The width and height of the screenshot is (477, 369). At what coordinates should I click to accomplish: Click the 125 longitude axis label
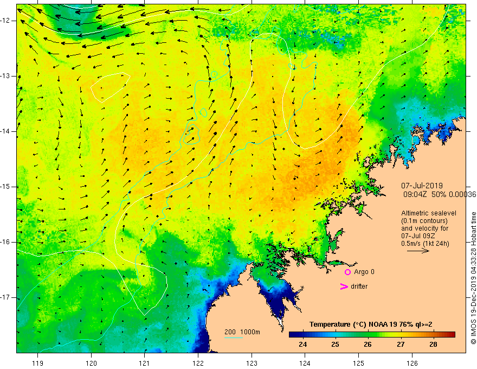click(x=359, y=363)
